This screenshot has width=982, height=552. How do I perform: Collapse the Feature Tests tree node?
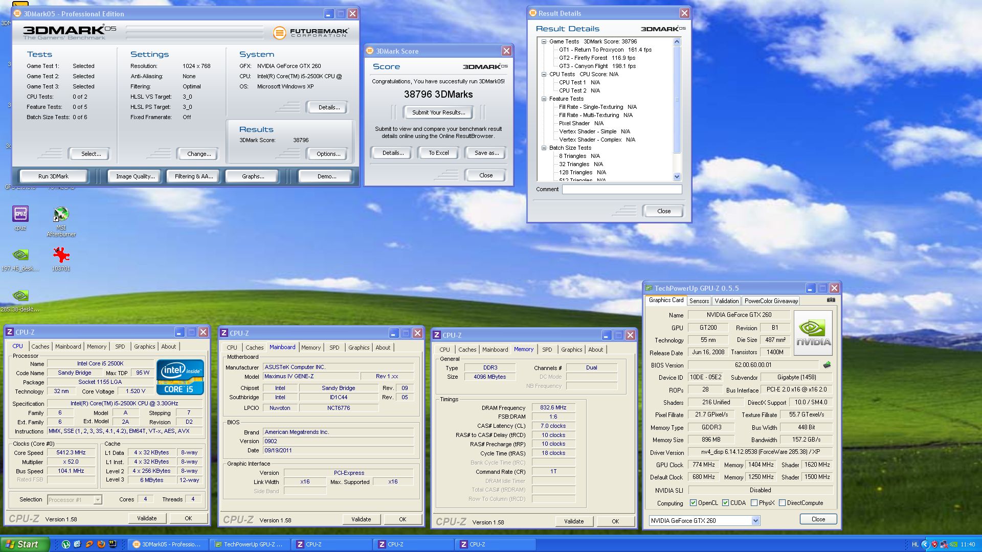[x=544, y=99]
